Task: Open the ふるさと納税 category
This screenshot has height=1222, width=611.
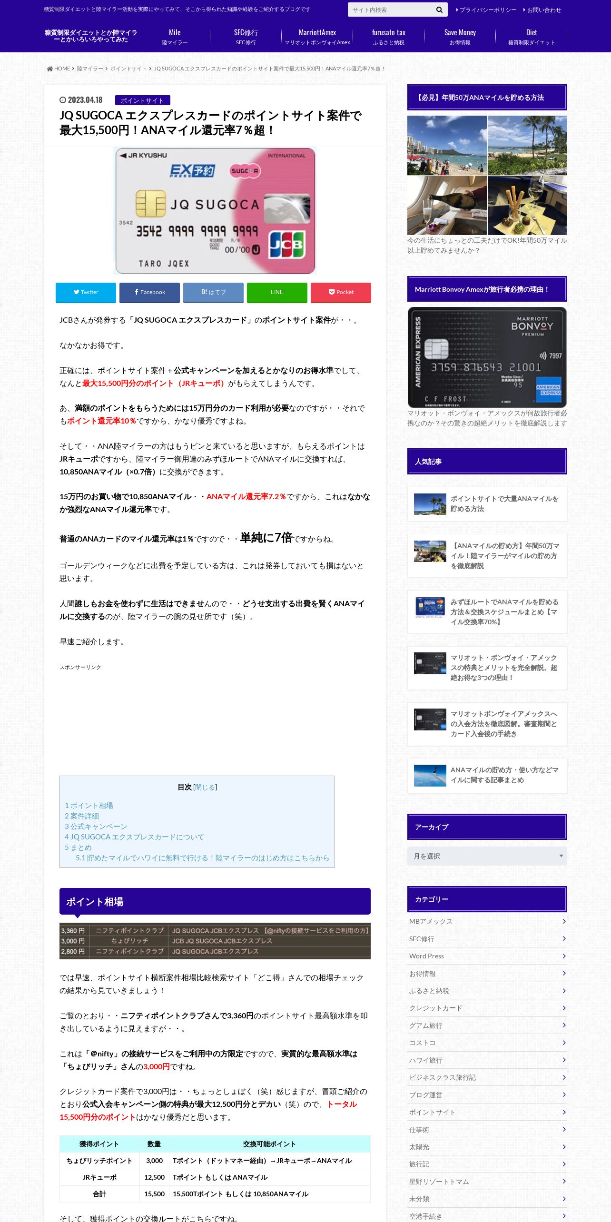Action: tap(487, 991)
